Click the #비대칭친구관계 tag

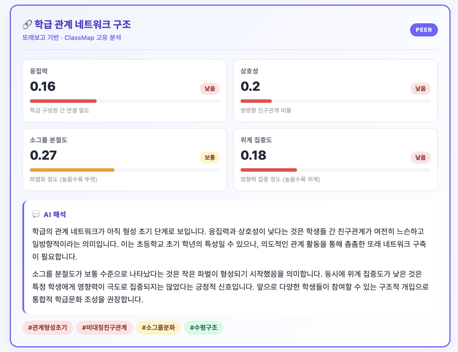click(104, 328)
